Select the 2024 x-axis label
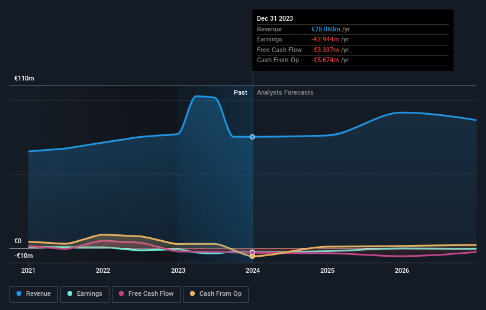486x310 pixels. click(253, 270)
